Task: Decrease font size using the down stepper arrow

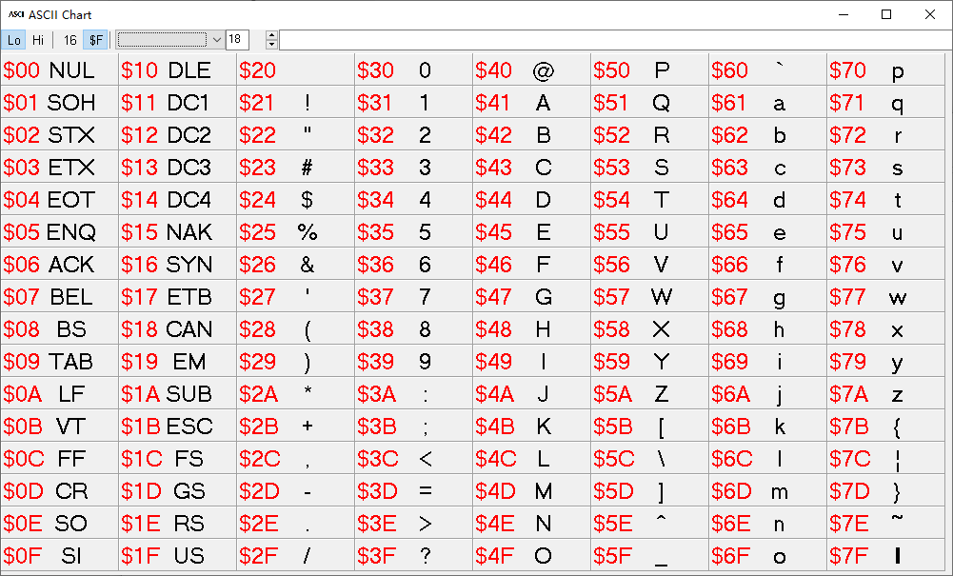Action: point(271,45)
